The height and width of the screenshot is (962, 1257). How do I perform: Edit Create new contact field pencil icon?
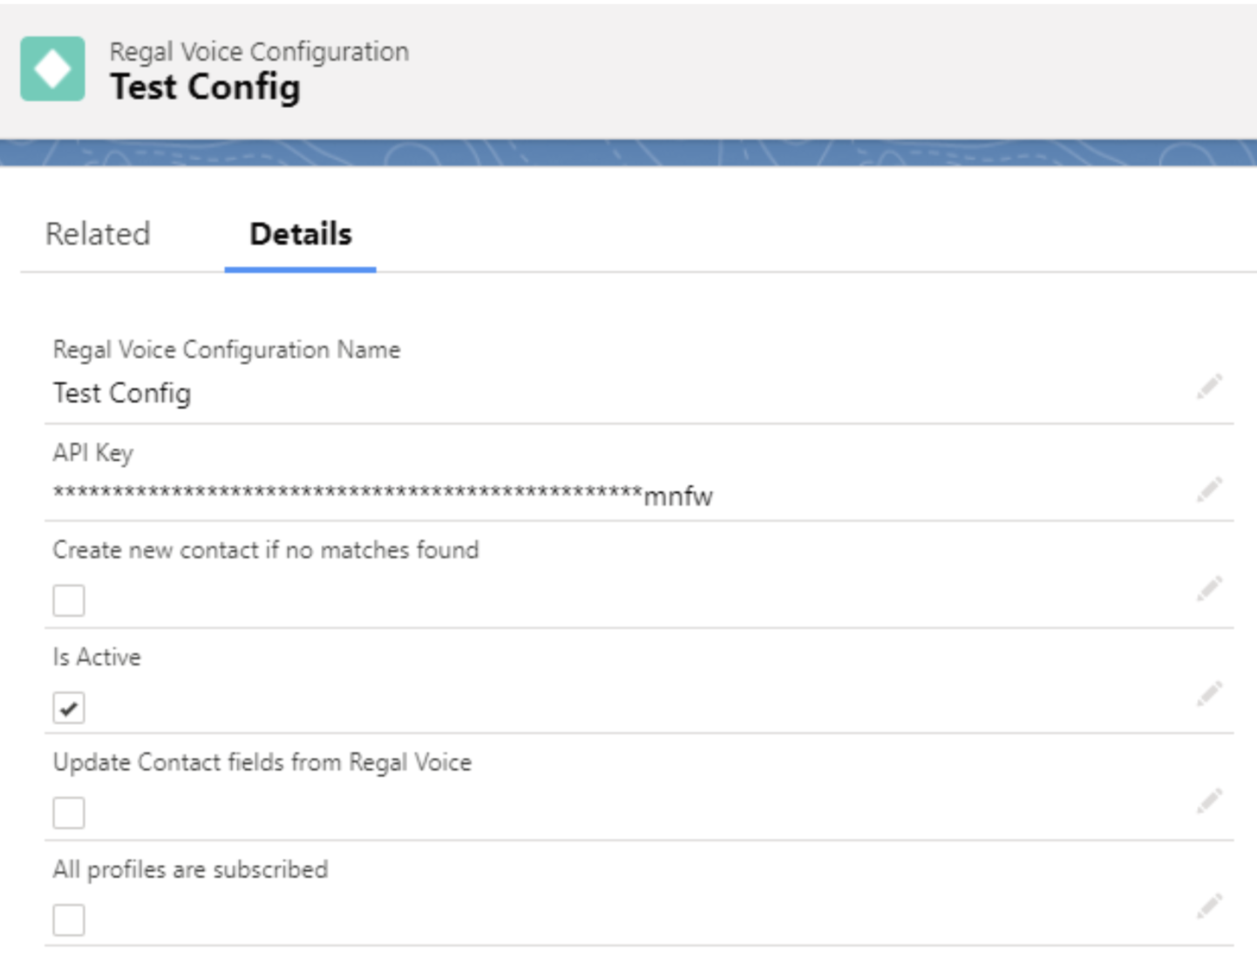click(x=1209, y=588)
